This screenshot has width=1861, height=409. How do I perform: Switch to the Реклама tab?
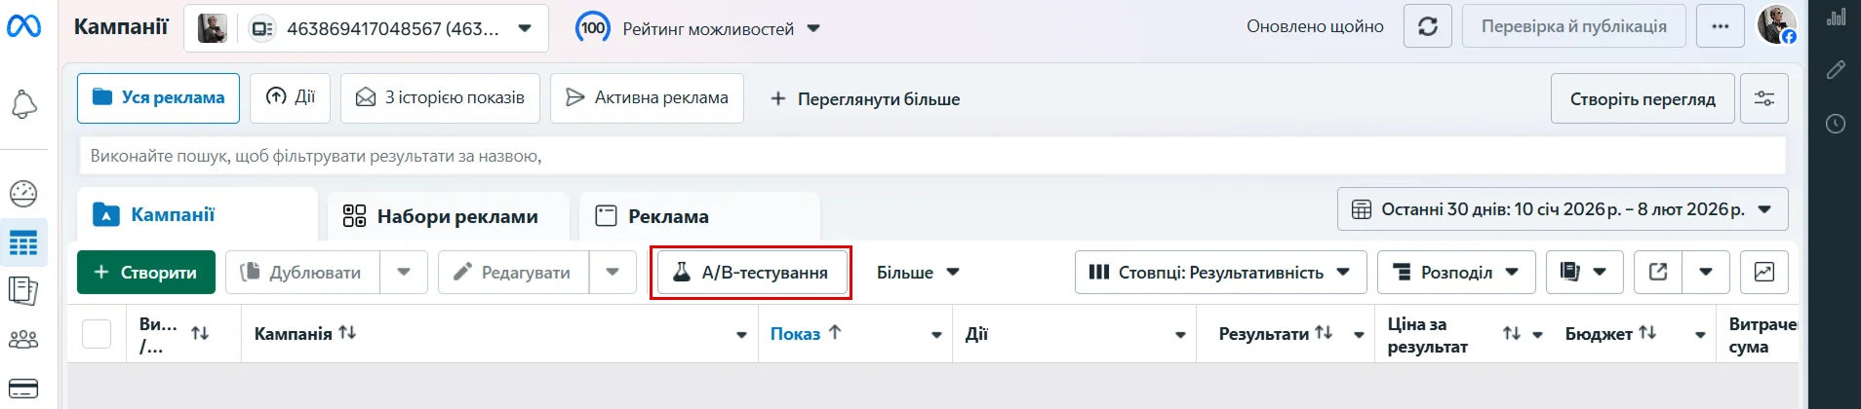point(699,216)
